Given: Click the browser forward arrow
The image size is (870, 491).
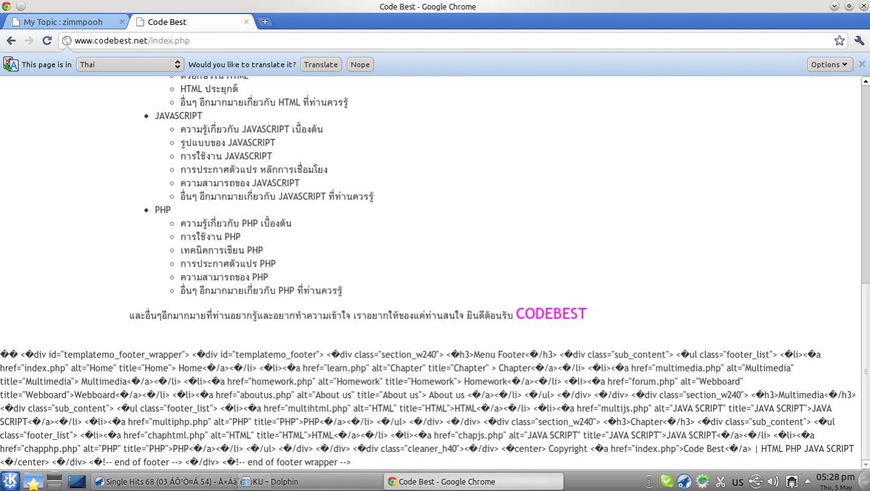Looking at the screenshot, I should 29,40.
